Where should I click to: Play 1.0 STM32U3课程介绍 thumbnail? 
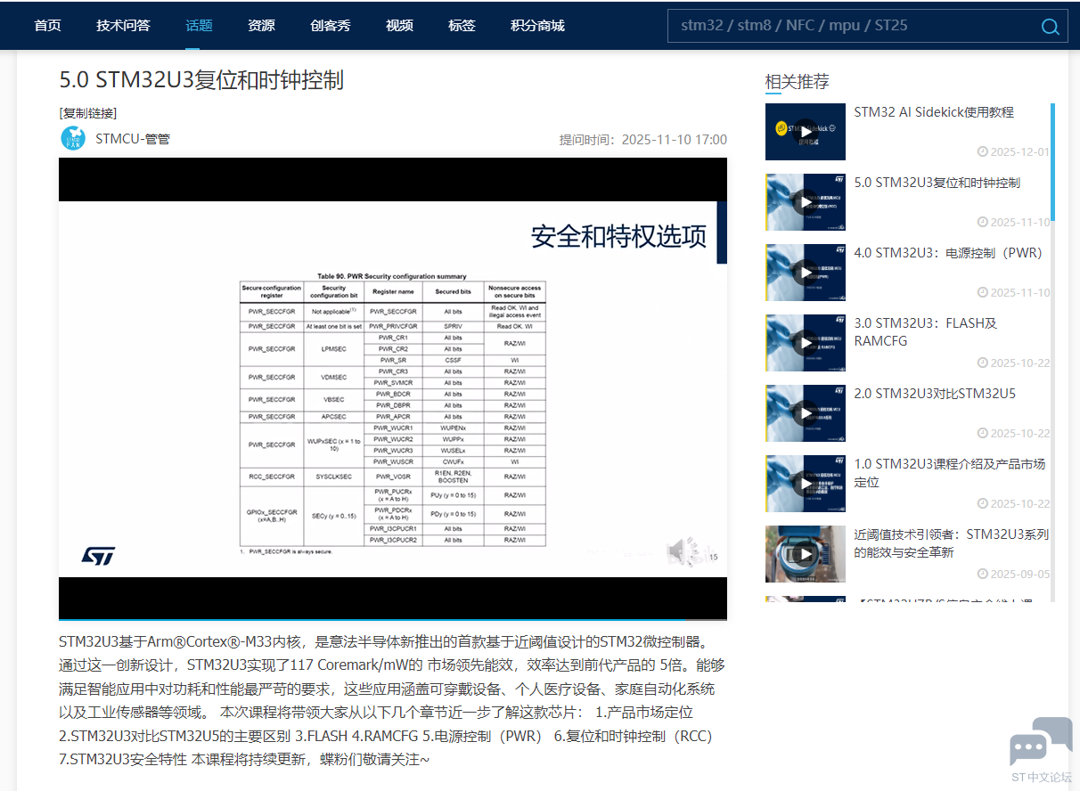806,484
